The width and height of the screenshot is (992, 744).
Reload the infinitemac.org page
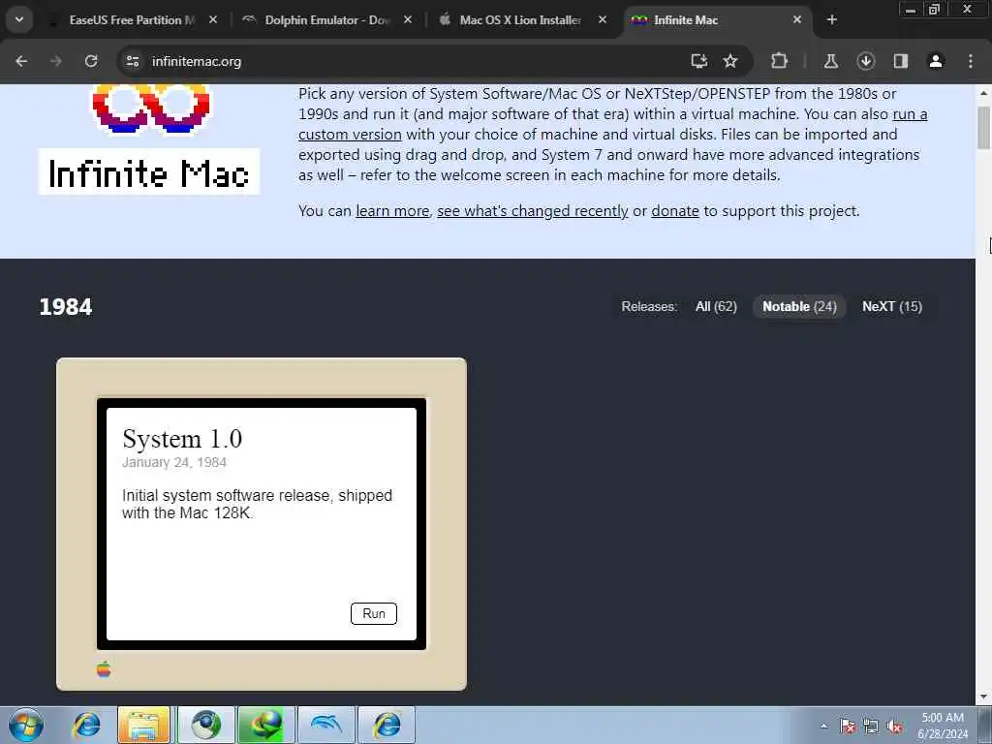coord(91,61)
